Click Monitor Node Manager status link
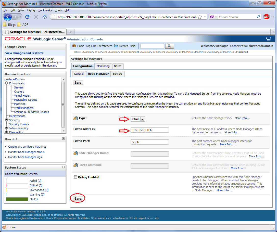The image size is (277, 232). pos(26,152)
